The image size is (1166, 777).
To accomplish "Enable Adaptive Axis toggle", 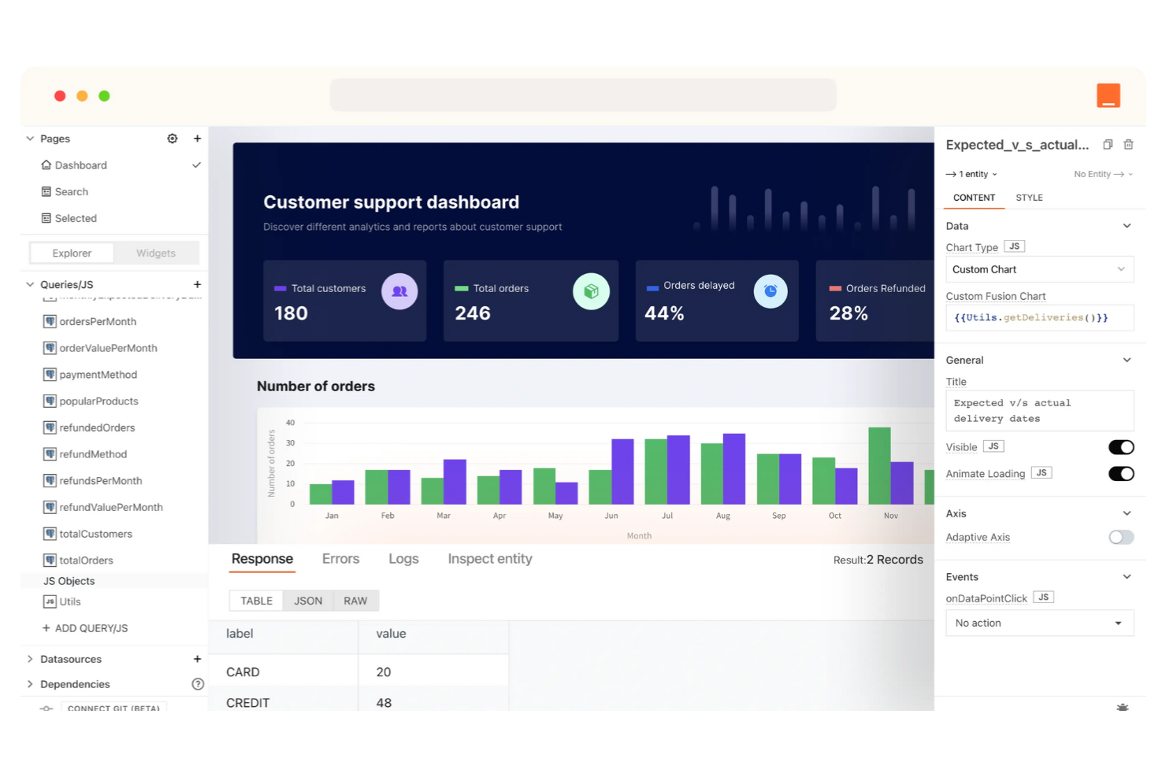I will coord(1121,537).
